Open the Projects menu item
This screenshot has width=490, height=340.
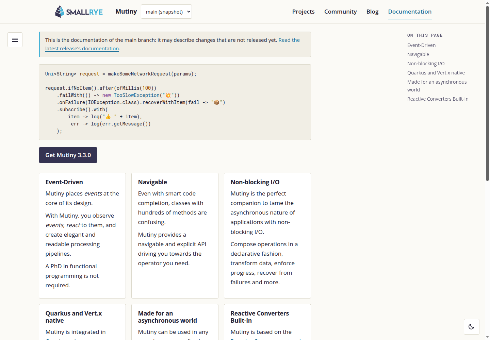click(x=303, y=12)
